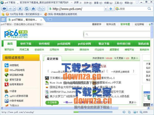Open the search engine selector icon
The height and width of the screenshot is (115, 154).
117,9
